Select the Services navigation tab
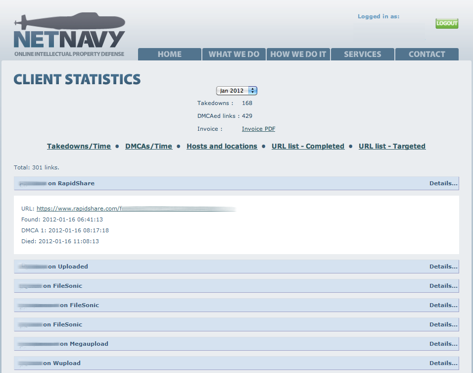473x373 pixels. coord(363,54)
